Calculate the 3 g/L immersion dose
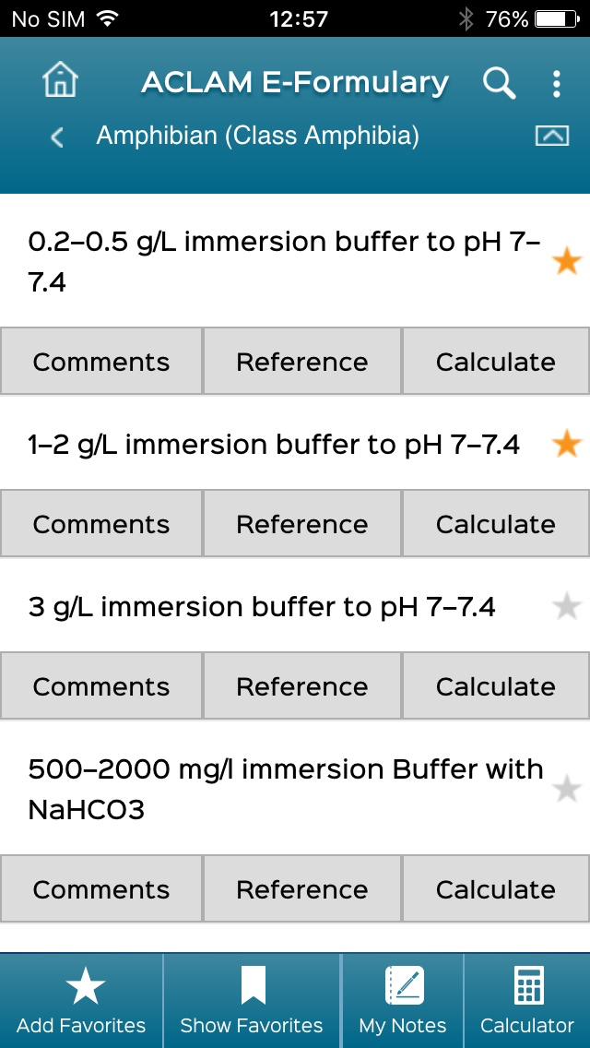The width and height of the screenshot is (590, 1048). tap(496, 686)
